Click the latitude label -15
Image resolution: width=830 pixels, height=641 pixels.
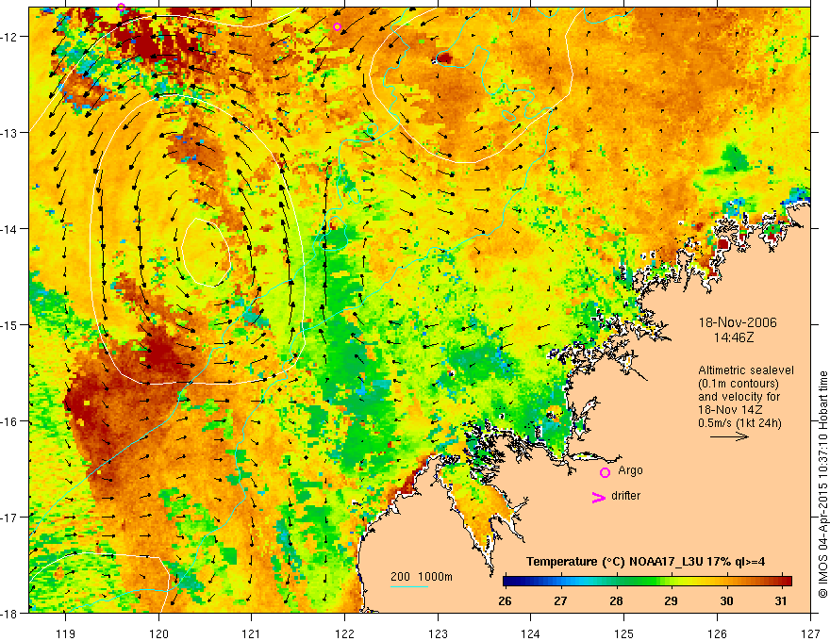(x=9, y=325)
